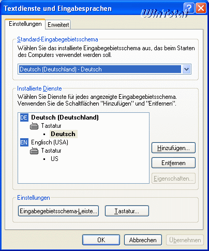Click the keyboard icon under Englisch (USA)

pos(34,151)
